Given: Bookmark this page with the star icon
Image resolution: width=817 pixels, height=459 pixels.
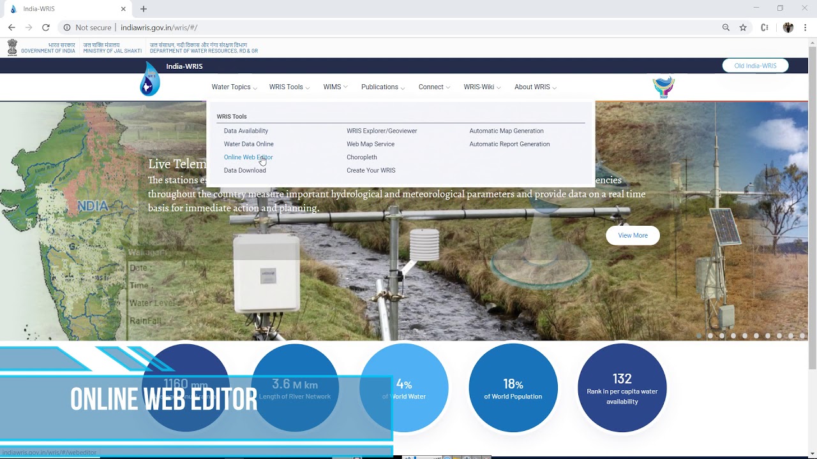Looking at the screenshot, I should [x=743, y=27].
